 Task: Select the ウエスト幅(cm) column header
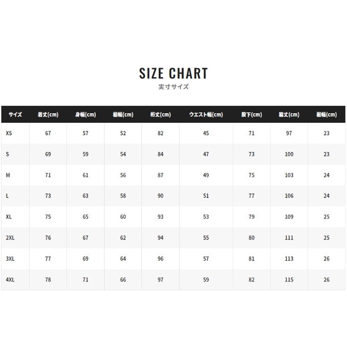pyautogui.click(x=206, y=115)
